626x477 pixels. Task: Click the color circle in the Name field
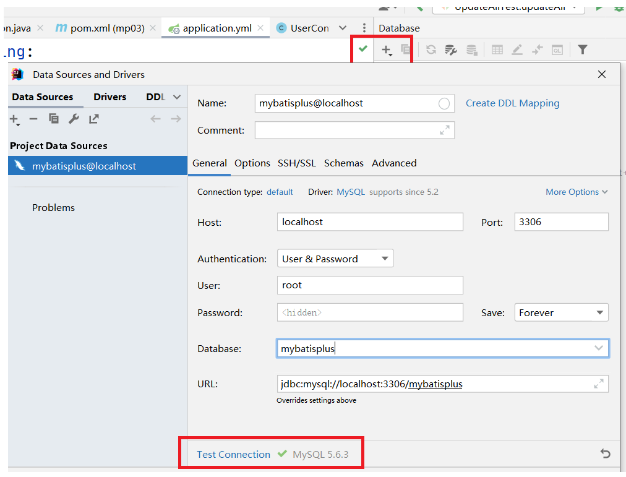click(x=444, y=104)
